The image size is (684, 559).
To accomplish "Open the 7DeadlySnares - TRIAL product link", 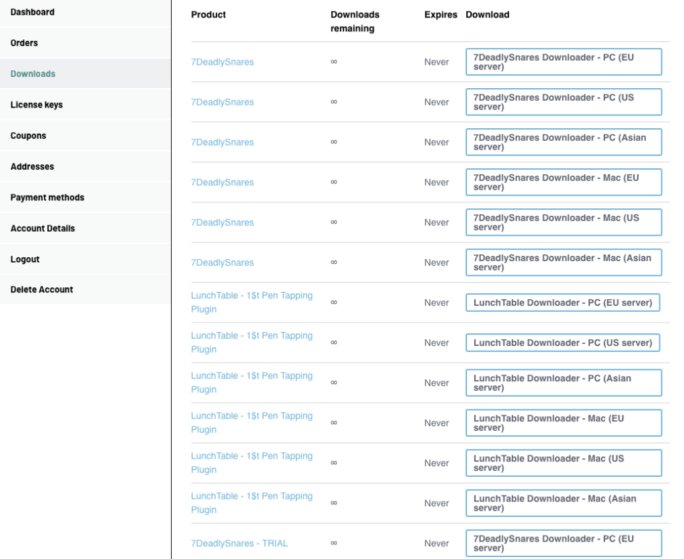I will (x=239, y=543).
